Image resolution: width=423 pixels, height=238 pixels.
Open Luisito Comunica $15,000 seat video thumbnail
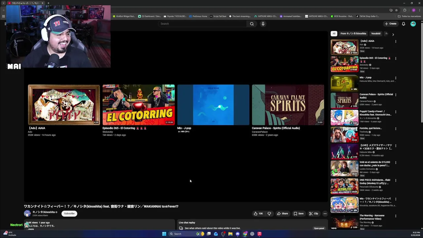coord(344,168)
